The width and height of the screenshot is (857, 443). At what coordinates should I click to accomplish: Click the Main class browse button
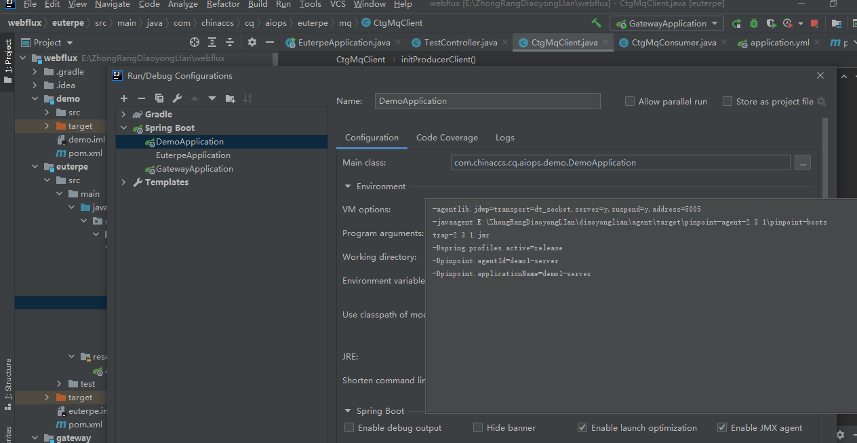[802, 163]
